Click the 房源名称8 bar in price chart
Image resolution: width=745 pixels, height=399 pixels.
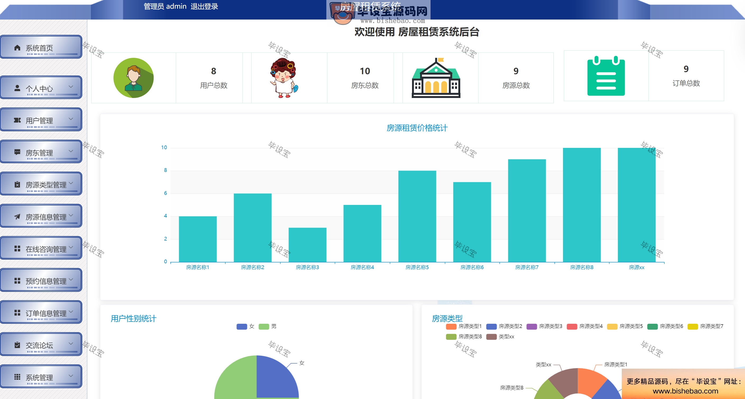582,205
